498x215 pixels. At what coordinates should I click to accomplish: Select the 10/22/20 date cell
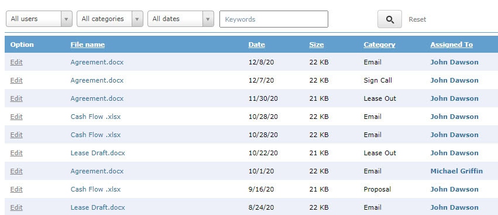point(263,153)
